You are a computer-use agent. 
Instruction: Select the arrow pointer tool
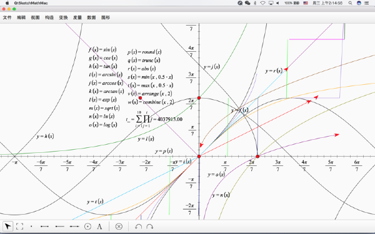coord(7,226)
